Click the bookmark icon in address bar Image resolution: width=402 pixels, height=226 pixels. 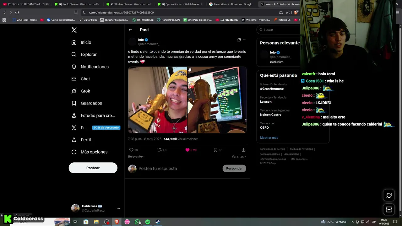coord(76,13)
